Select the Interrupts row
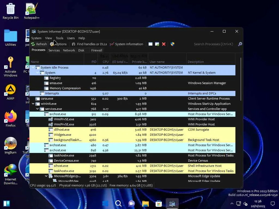This screenshot has width=279, height=209. pos(132,93)
